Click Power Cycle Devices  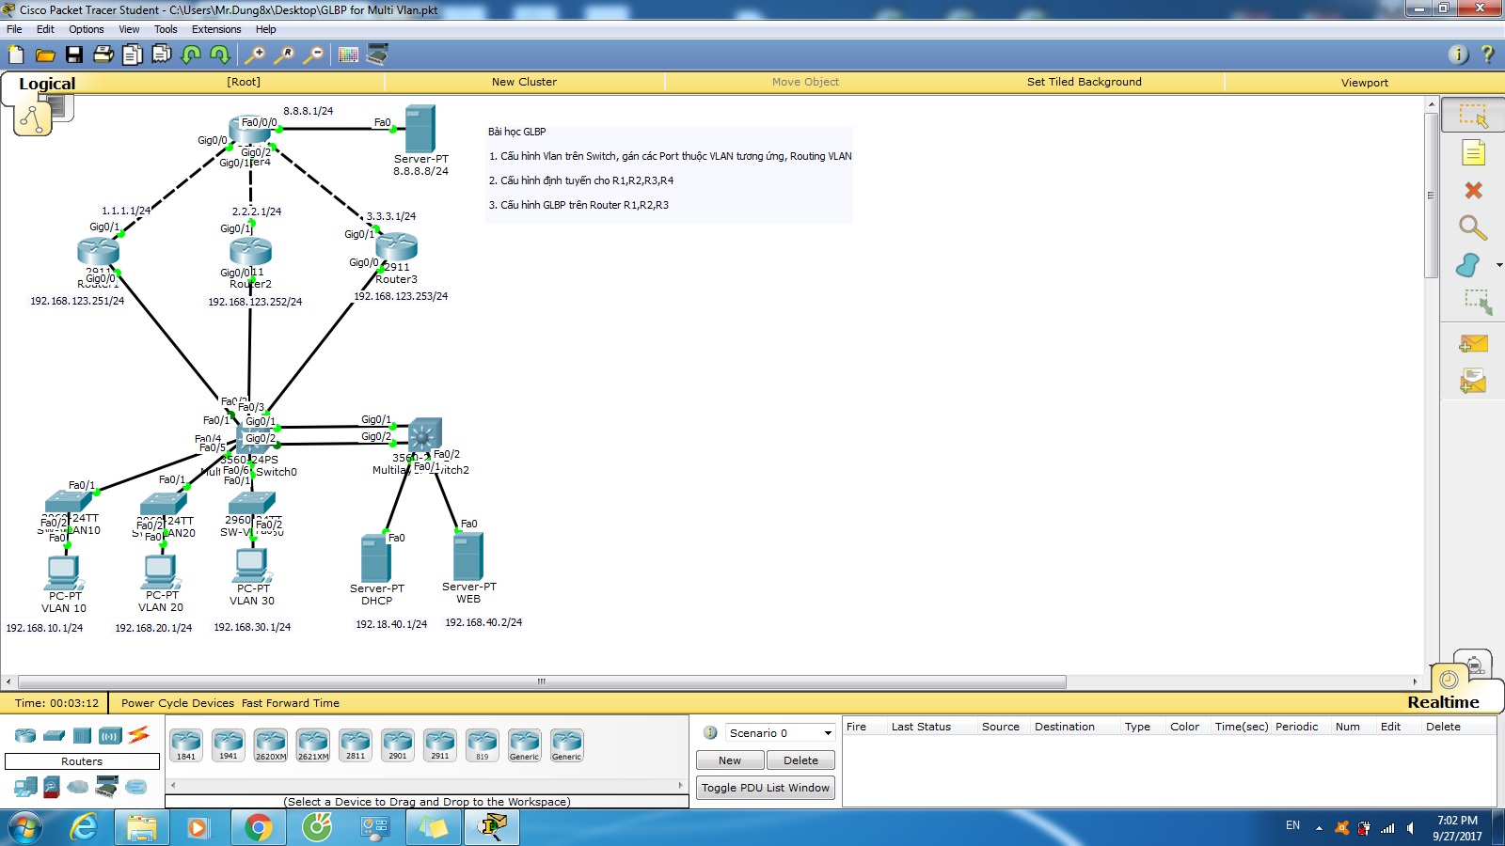click(177, 703)
